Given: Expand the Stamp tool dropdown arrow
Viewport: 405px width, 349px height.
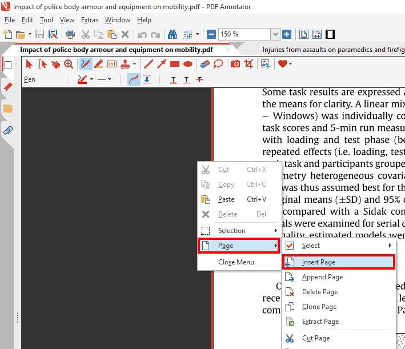Looking at the screenshot, I should click(x=135, y=63).
